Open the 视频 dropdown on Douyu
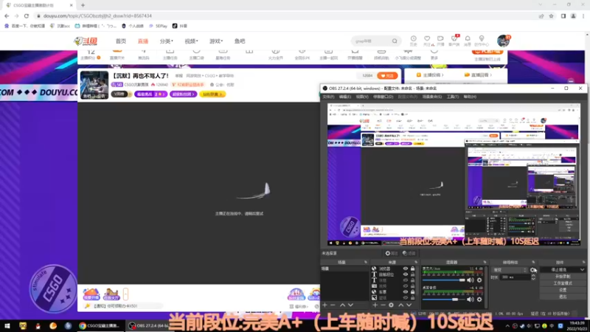Screen dimensions: 590x332 pyautogui.click(x=191, y=41)
